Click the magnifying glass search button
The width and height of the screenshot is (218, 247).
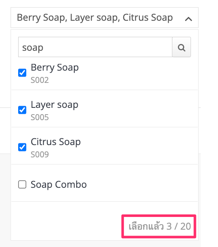(x=182, y=47)
